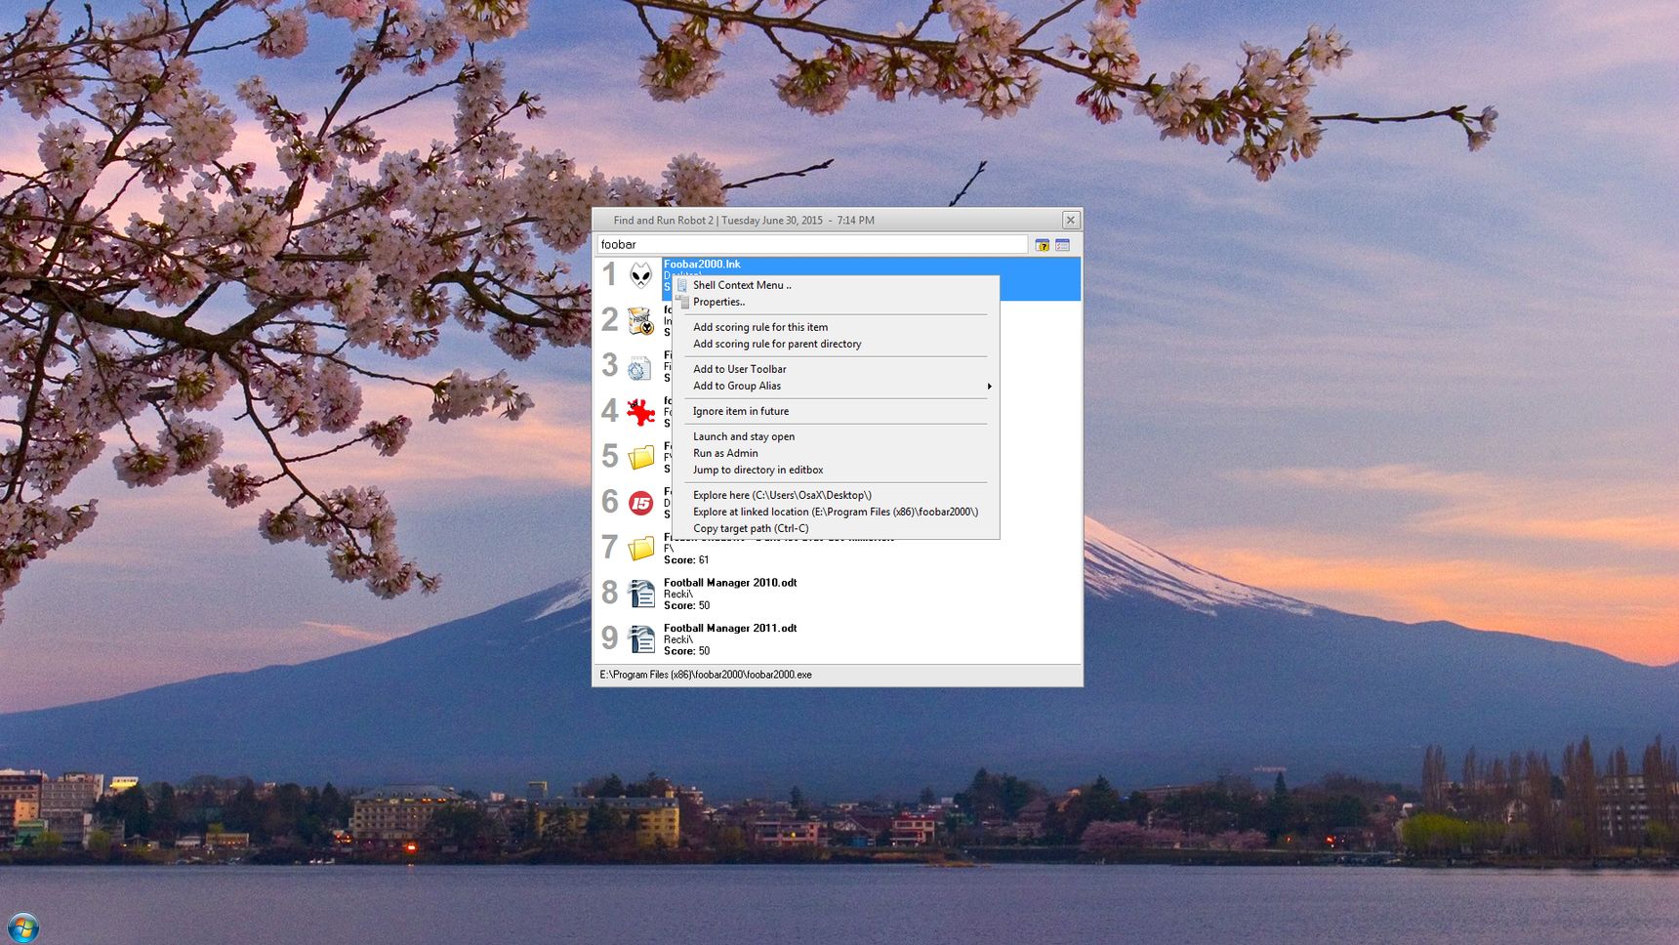Image resolution: width=1679 pixels, height=945 pixels.
Task: Open the options list icon beside search box
Action: (x=1063, y=245)
